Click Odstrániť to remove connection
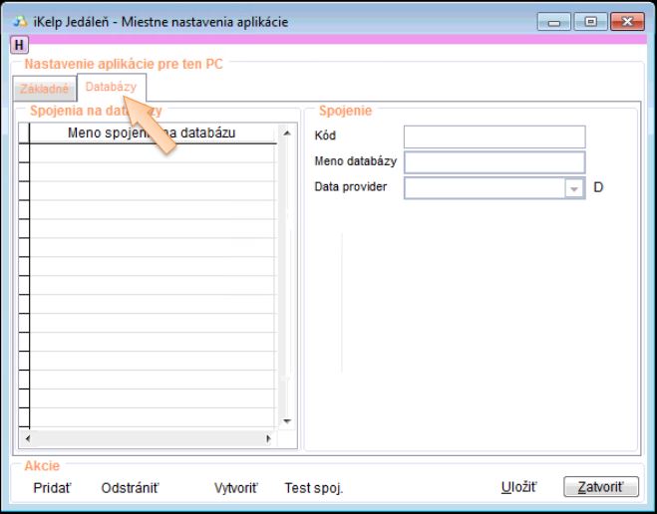Viewport: 657px width, 514px height. [x=130, y=487]
